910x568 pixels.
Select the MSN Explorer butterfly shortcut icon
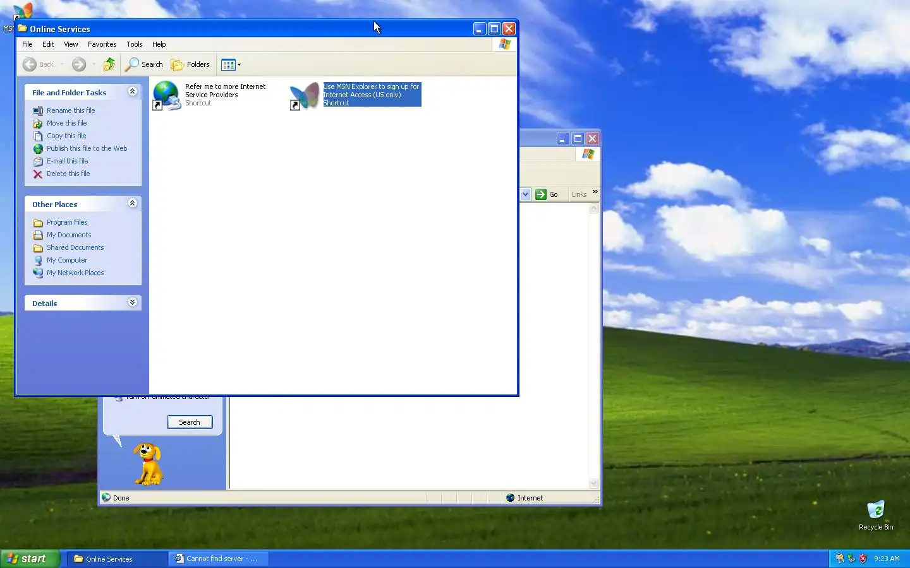(x=305, y=95)
